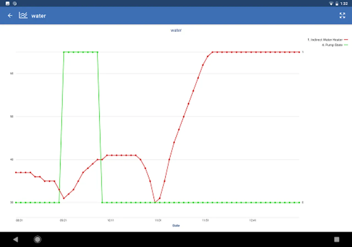Click the 10:11 time axis label
The height and width of the screenshot is (247, 352).
point(111,220)
